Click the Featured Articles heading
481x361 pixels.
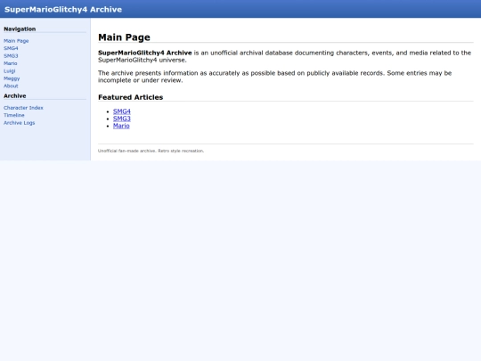pyautogui.click(x=131, y=97)
